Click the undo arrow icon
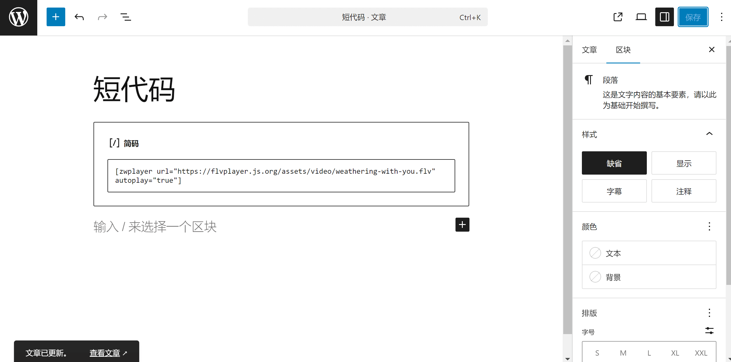 pyautogui.click(x=79, y=17)
